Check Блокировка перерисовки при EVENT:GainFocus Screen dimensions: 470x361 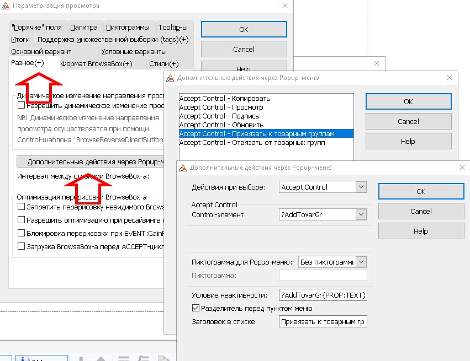(22, 233)
